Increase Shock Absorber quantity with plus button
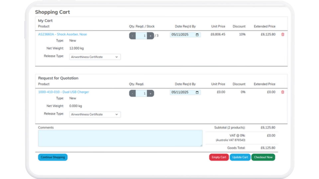Screen dimensions: 319x179 tap(150, 36)
